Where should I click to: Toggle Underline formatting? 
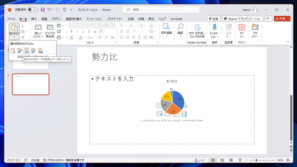pyautogui.click(x=83, y=31)
